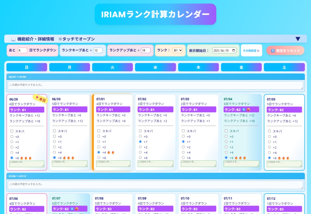Edit the days-until-rank-down field
Image resolution: width=311 pixels, height=214 pixels.
coord(22,50)
